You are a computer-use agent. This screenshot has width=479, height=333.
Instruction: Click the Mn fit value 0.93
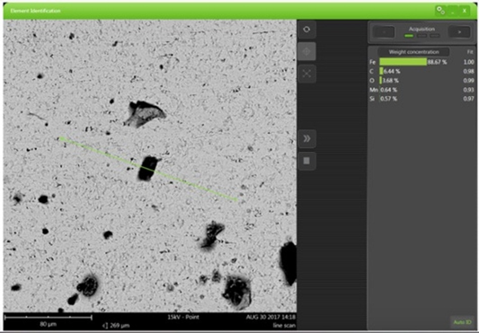click(468, 90)
